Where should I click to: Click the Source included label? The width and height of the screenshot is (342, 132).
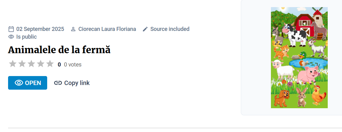[170, 29]
